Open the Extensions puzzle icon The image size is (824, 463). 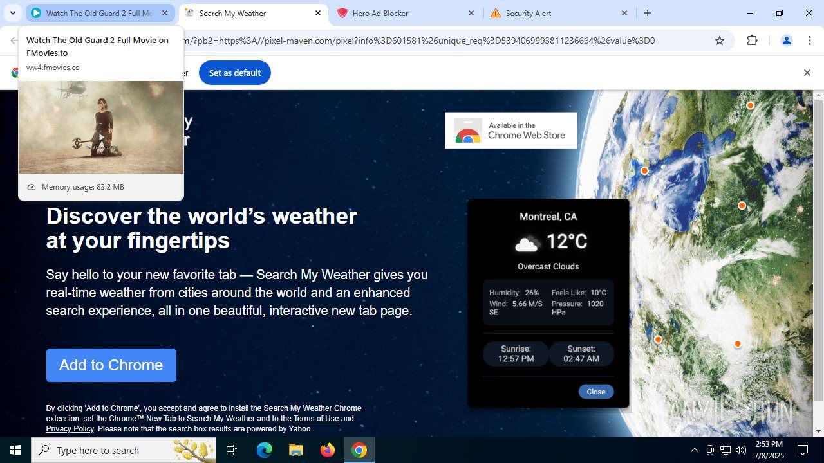coord(753,41)
